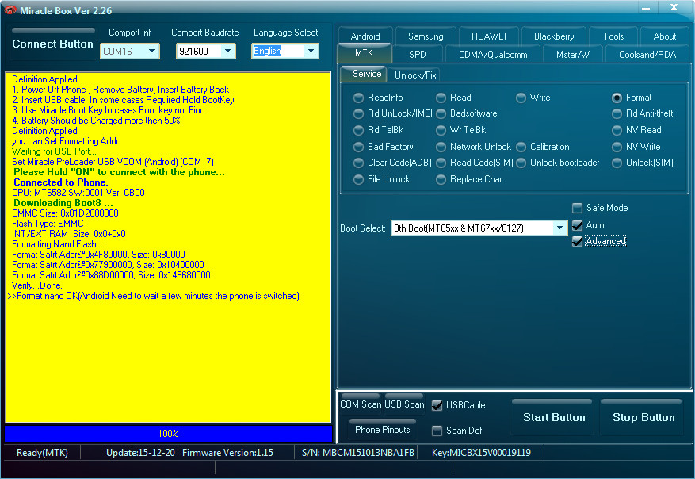Toggle the Auto checkbox

(x=577, y=225)
